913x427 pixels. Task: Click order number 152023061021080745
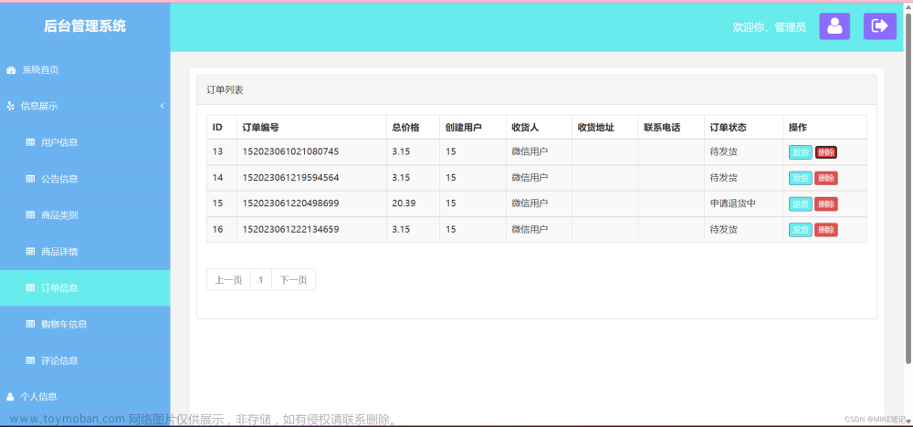pos(291,151)
